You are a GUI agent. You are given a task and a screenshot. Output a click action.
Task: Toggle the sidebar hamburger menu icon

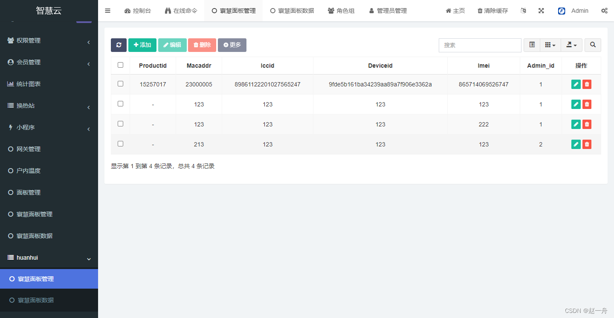[x=107, y=11]
